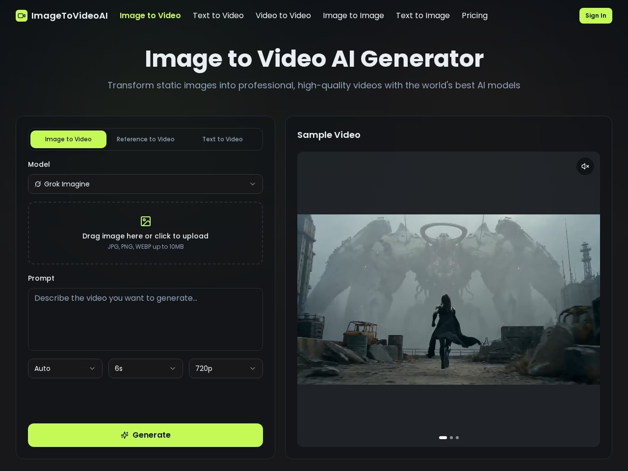Open the 6s duration dropdown

(146, 368)
